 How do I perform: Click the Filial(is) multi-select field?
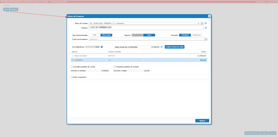(146, 28)
